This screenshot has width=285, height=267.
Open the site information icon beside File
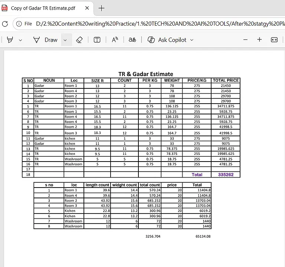point(19,24)
